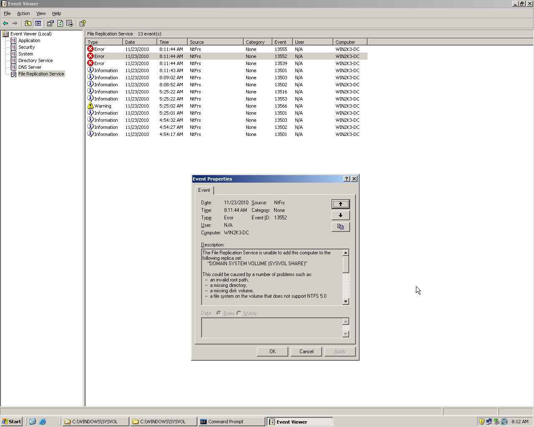
Task: Select File Replication Service tree item
Action: click(41, 74)
